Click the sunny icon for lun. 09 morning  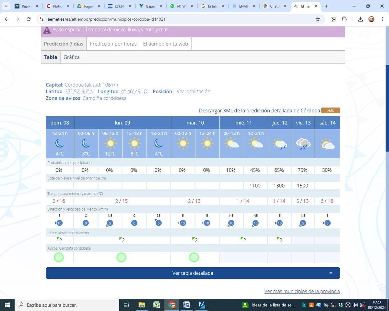110,143
